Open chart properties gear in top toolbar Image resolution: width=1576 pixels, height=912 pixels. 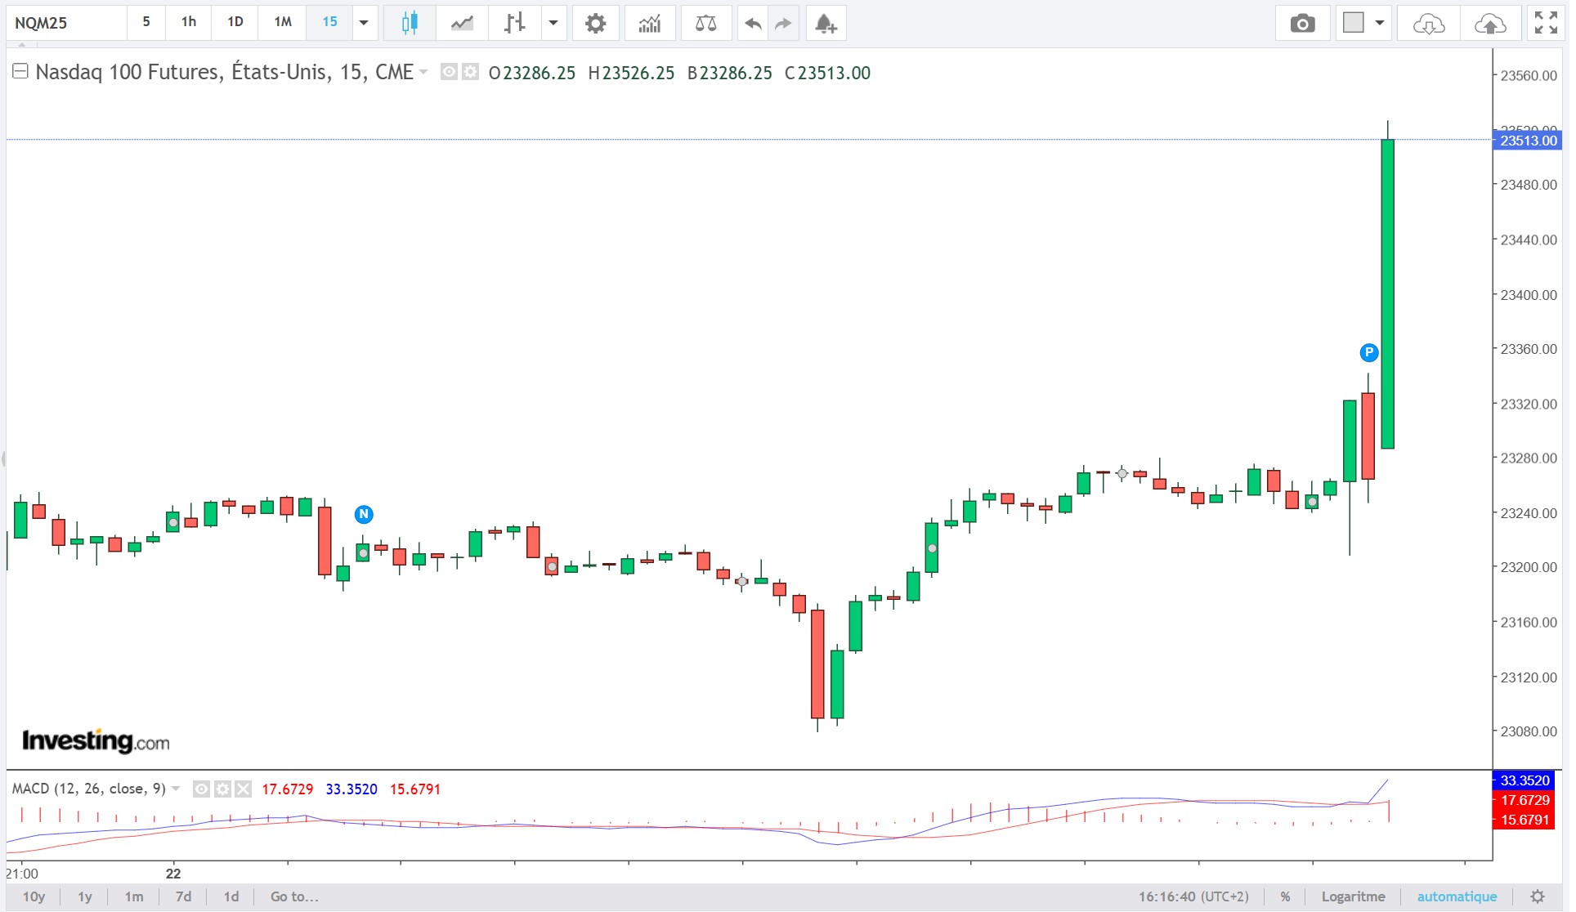click(x=596, y=23)
